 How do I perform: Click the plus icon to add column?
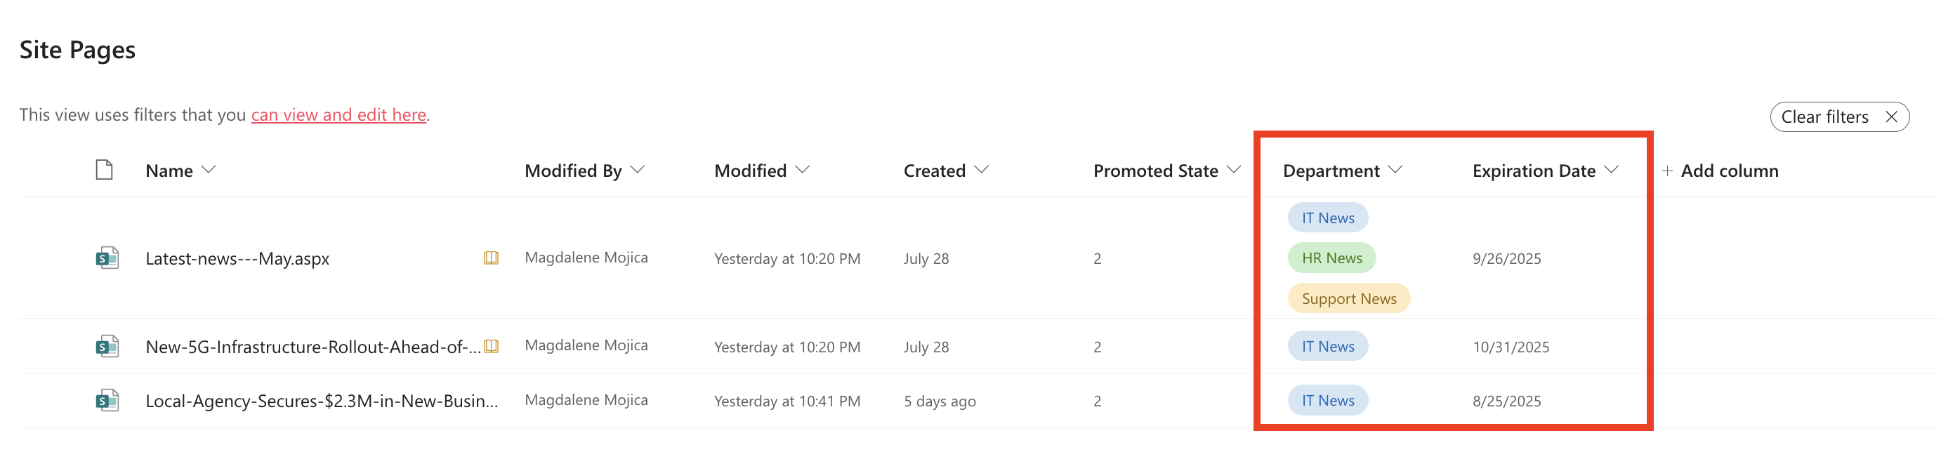(x=1666, y=171)
